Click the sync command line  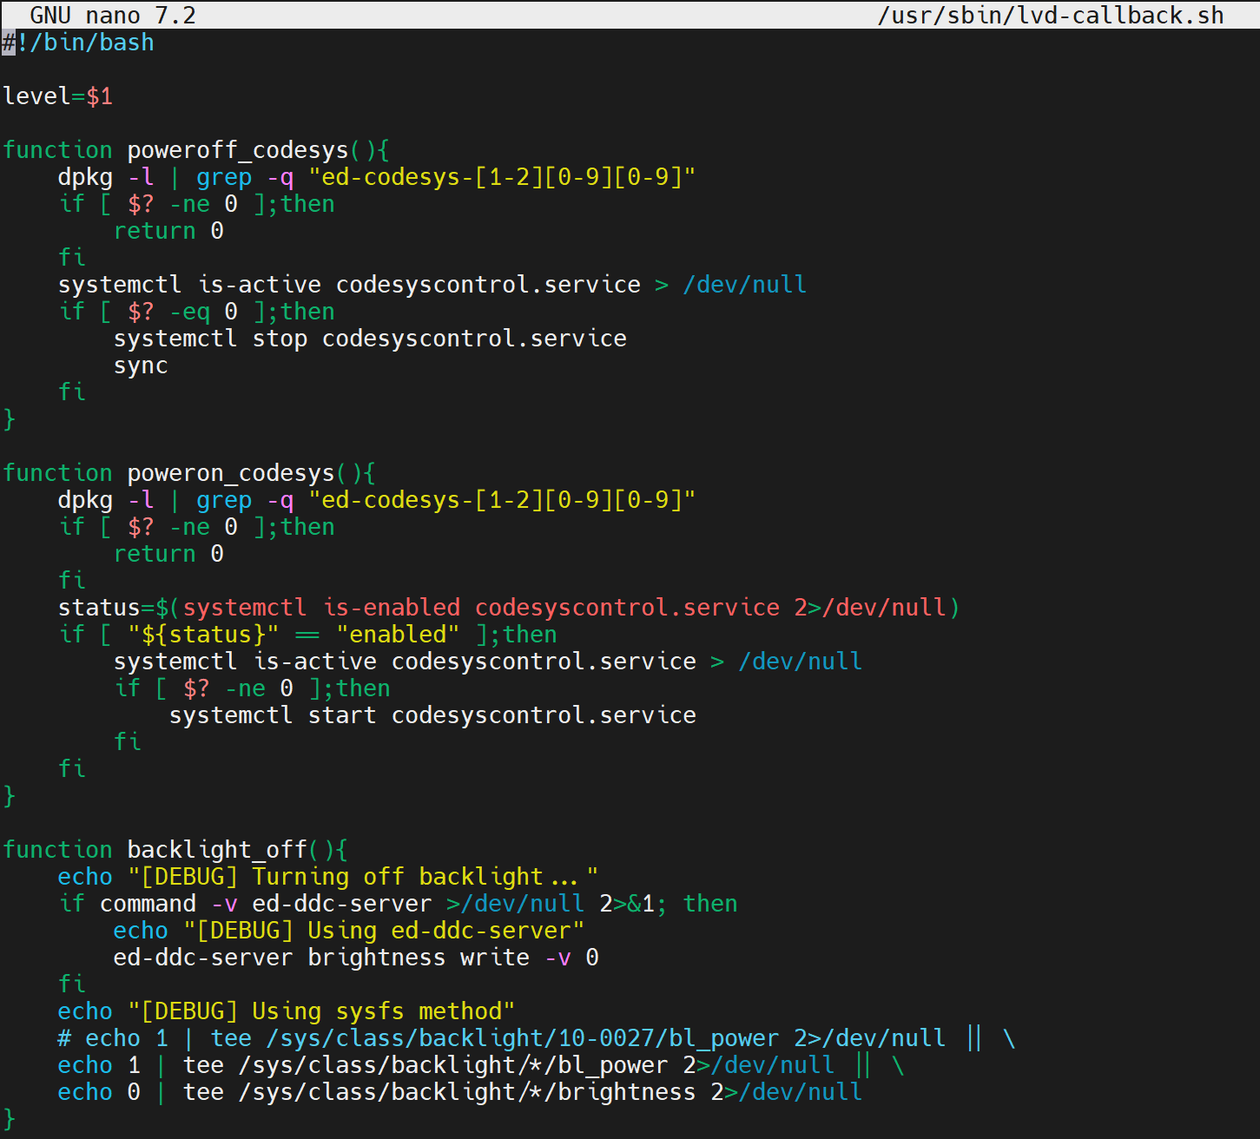click(141, 365)
